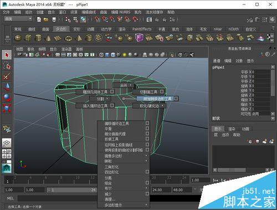Activate the Move tool cone icon
The height and width of the screenshot is (210, 277).
click(x=7, y=87)
